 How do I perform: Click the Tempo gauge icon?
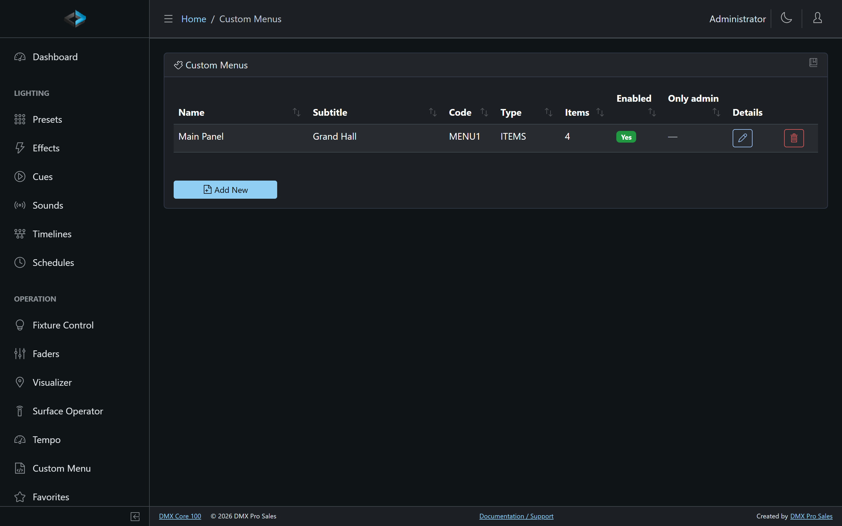coord(20,440)
